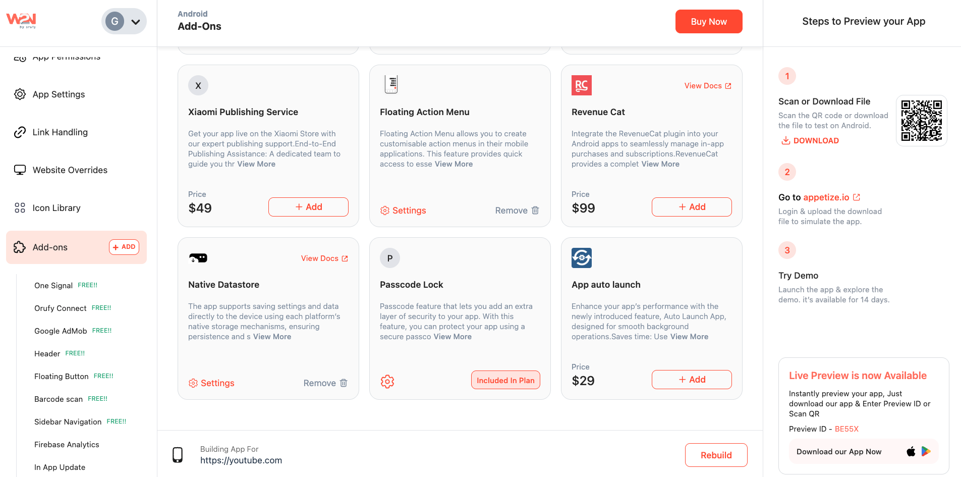The image size is (961, 477).
Task: Click the Buy Now button
Action: 708,22
